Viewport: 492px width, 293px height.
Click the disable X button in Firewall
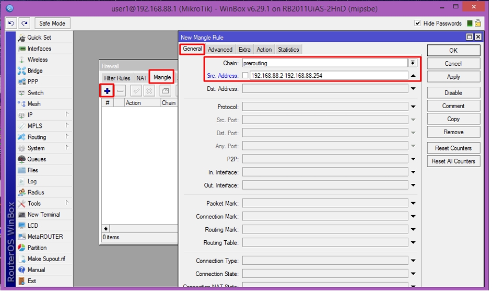[149, 91]
